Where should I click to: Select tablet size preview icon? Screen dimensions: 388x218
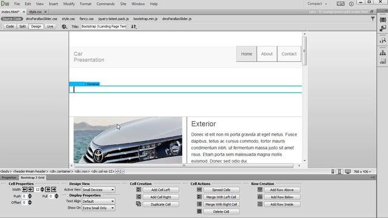[x=339, y=171]
